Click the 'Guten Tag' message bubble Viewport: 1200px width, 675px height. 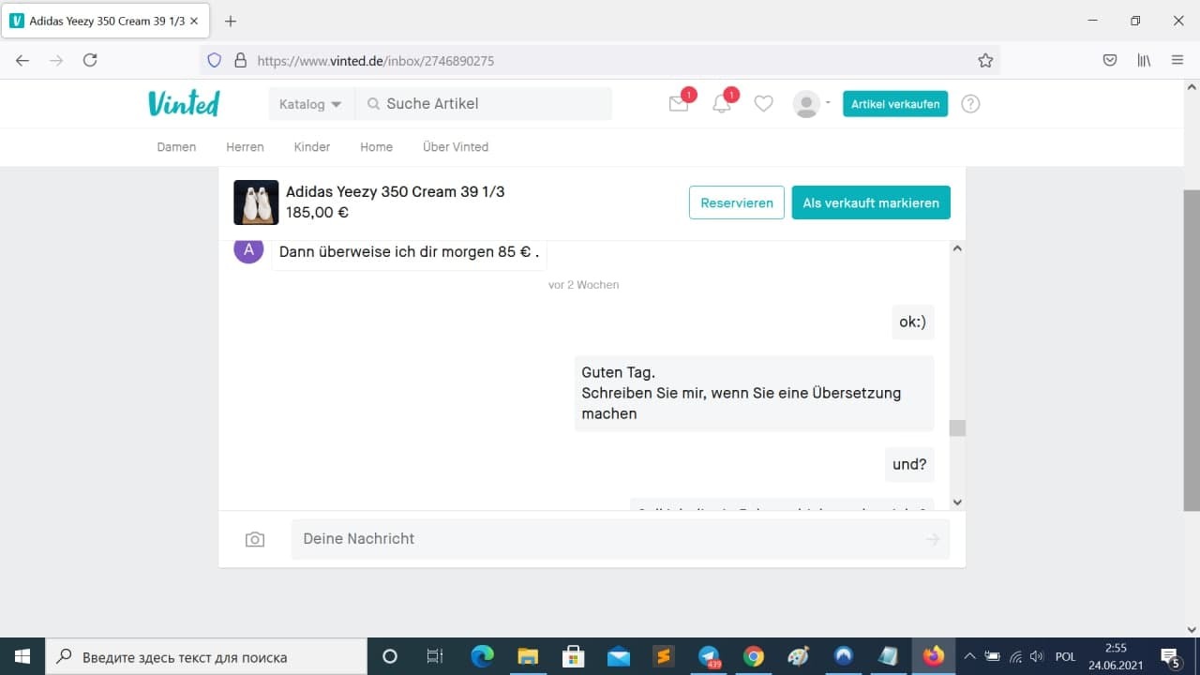tap(755, 394)
